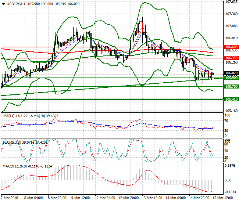Click the -0.1674 value on MACD scale
239x202 pixels.
[x=230, y=192]
